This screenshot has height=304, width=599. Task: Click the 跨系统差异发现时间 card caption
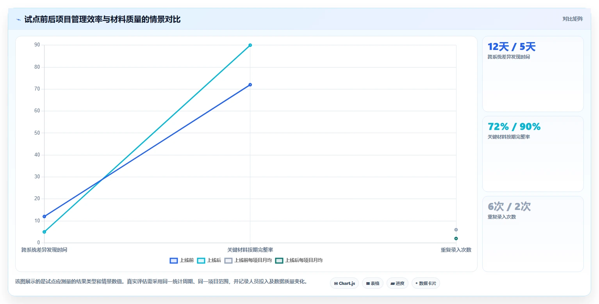pos(509,57)
